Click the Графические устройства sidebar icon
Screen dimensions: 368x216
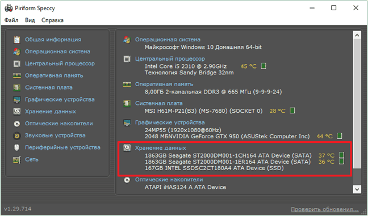click(x=16, y=100)
